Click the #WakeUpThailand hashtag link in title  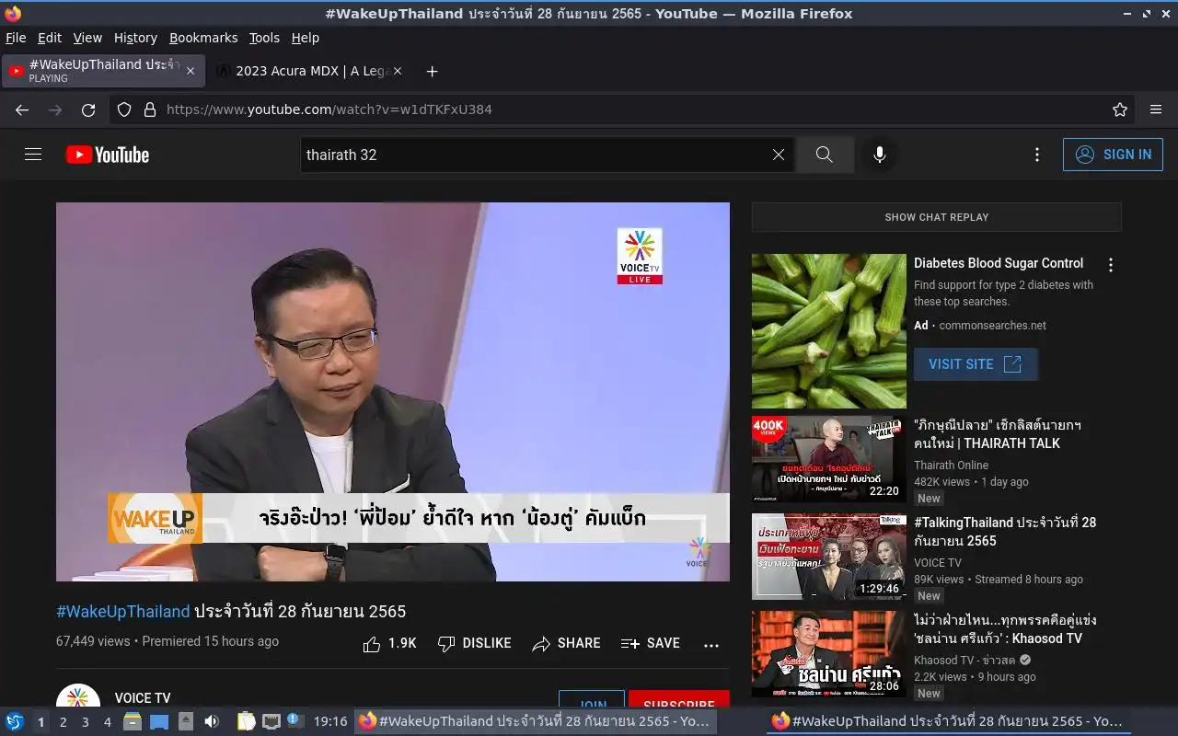click(x=123, y=612)
